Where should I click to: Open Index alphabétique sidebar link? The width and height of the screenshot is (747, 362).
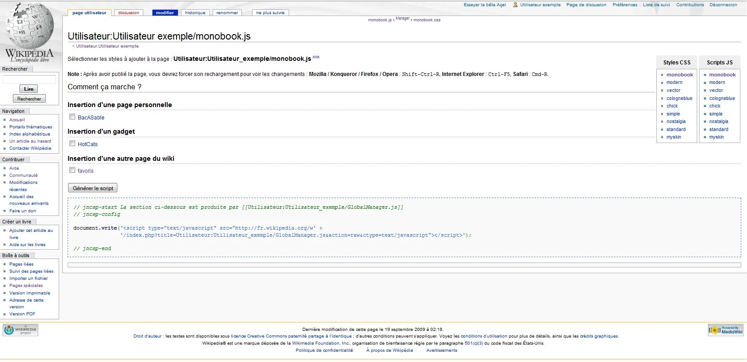tap(30, 134)
